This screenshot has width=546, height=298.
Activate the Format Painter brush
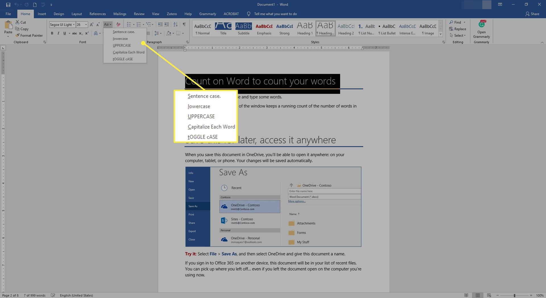(x=18, y=35)
